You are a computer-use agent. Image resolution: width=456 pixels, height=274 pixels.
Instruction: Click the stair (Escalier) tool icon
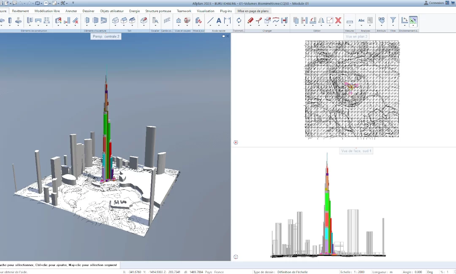tap(155, 20)
